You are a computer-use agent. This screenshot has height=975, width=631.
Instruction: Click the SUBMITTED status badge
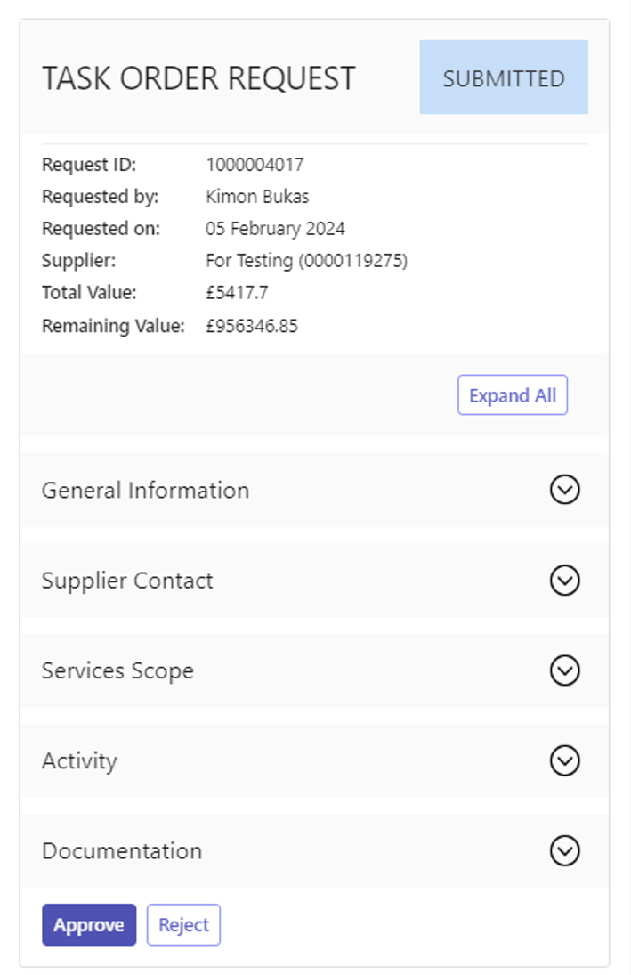click(504, 77)
